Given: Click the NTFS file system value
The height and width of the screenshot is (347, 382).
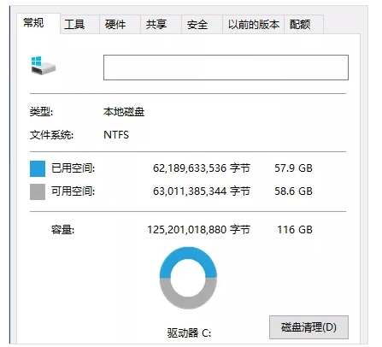Looking at the screenshot, I should coord(116,135).
